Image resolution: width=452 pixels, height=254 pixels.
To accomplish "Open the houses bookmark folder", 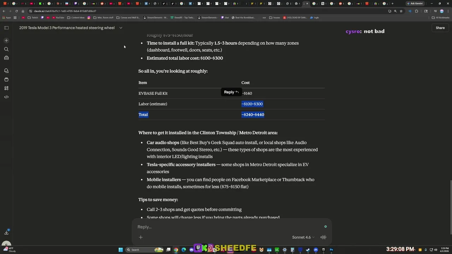I will pos(275,17).
